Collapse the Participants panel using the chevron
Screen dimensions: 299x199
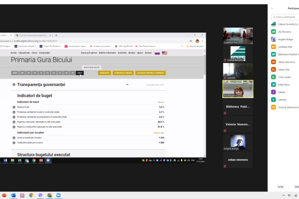[x=272, y=8]
